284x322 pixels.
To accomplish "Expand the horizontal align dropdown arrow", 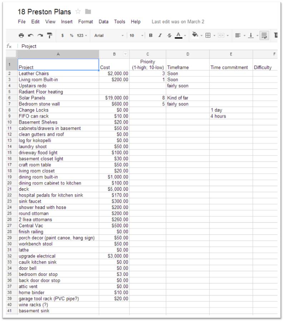I will click(244, 36).
